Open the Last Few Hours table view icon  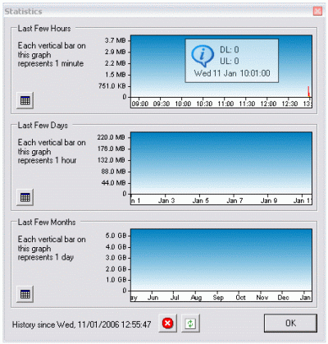point(25,100)
